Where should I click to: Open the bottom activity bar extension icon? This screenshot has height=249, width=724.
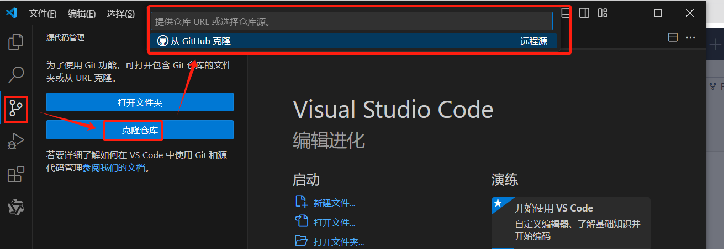click(15, 207)
